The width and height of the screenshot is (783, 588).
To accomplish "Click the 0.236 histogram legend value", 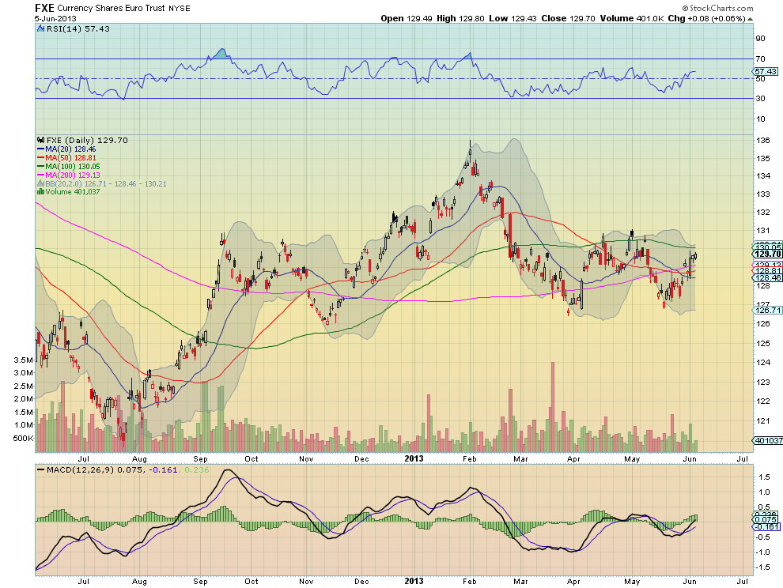I will (197, 470).
